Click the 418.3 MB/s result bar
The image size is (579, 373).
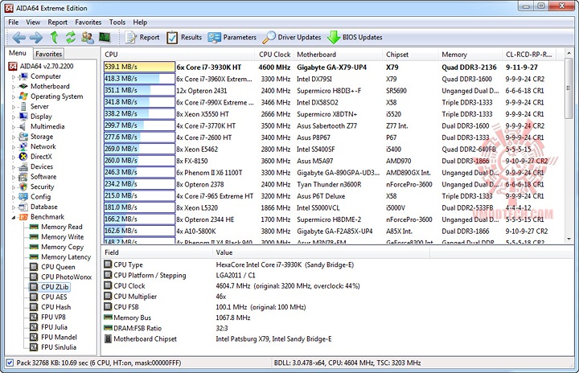coord(139,79)
